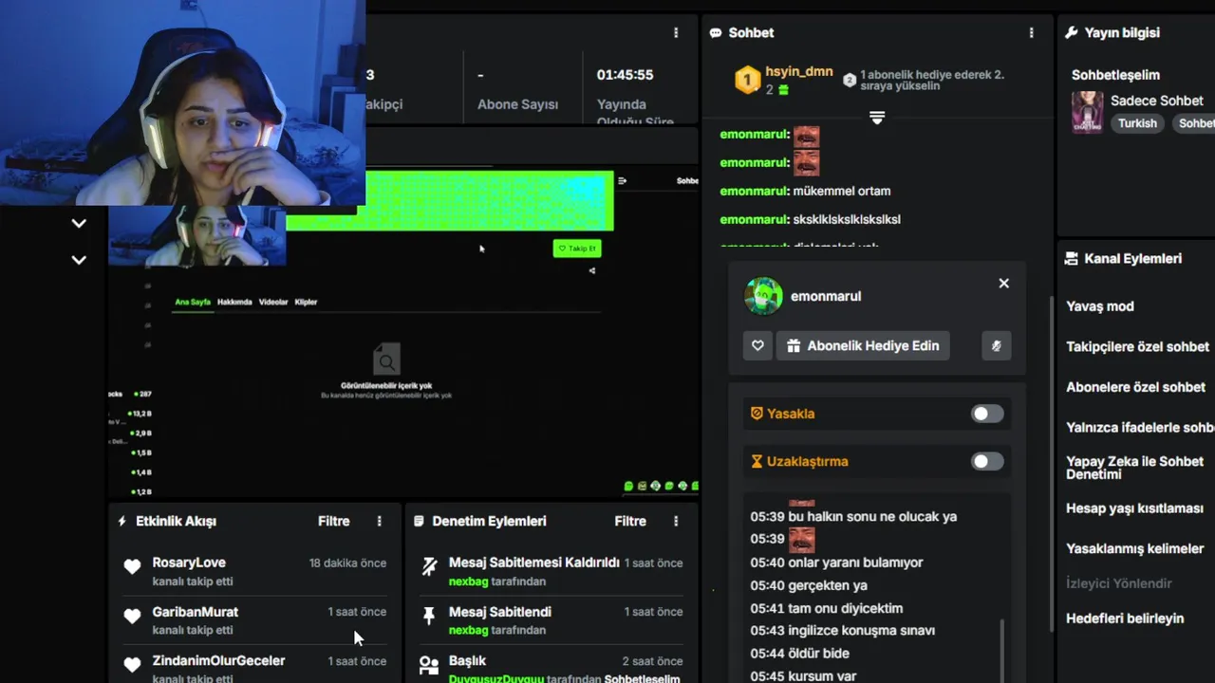The height and width of the screenshot is (683, 1215).
Task: Click the heart icon beside GaribanMurat
Action: 132,617
